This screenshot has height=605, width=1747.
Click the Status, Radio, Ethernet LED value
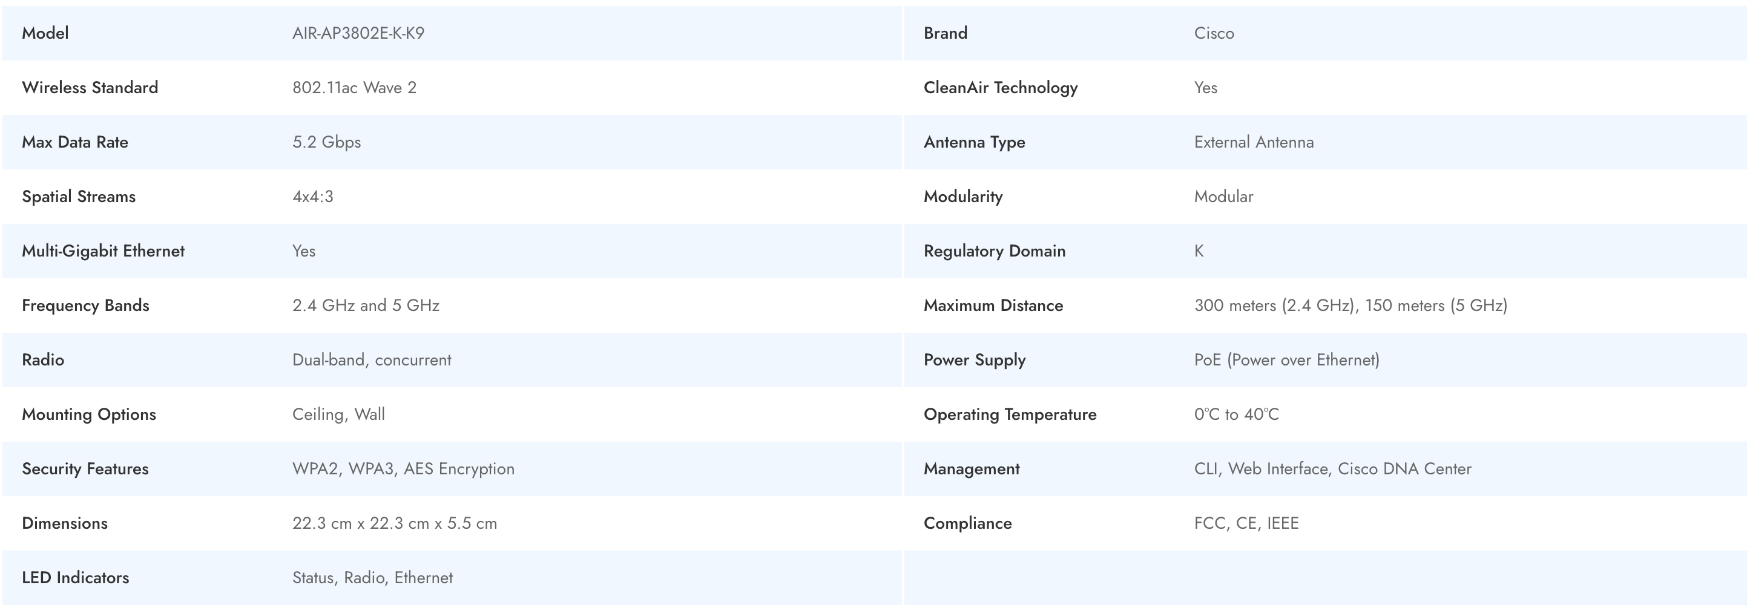372,578
